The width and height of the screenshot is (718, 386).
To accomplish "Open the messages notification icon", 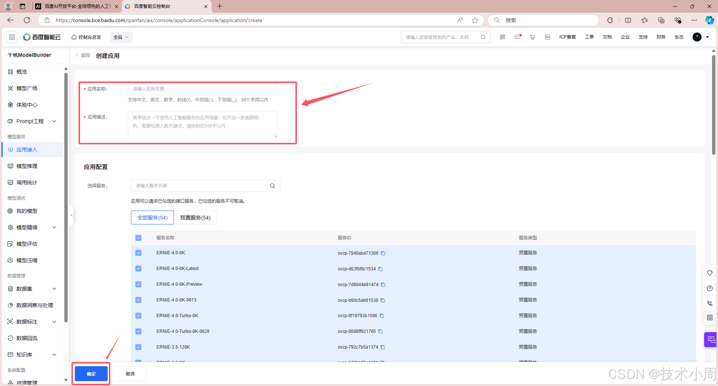I will pyautogui.click(x=518, y=37).
